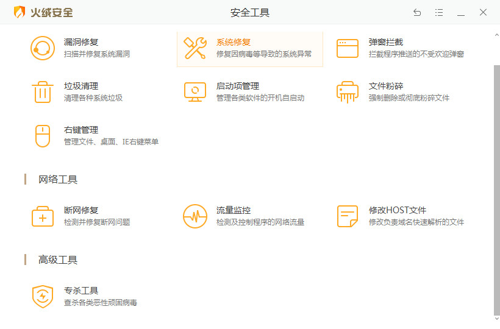The height and width of the screenshot is (329, 500).
Task: Click the 系统修复 wrench and tools icon
Action: (x=195, y=48)
